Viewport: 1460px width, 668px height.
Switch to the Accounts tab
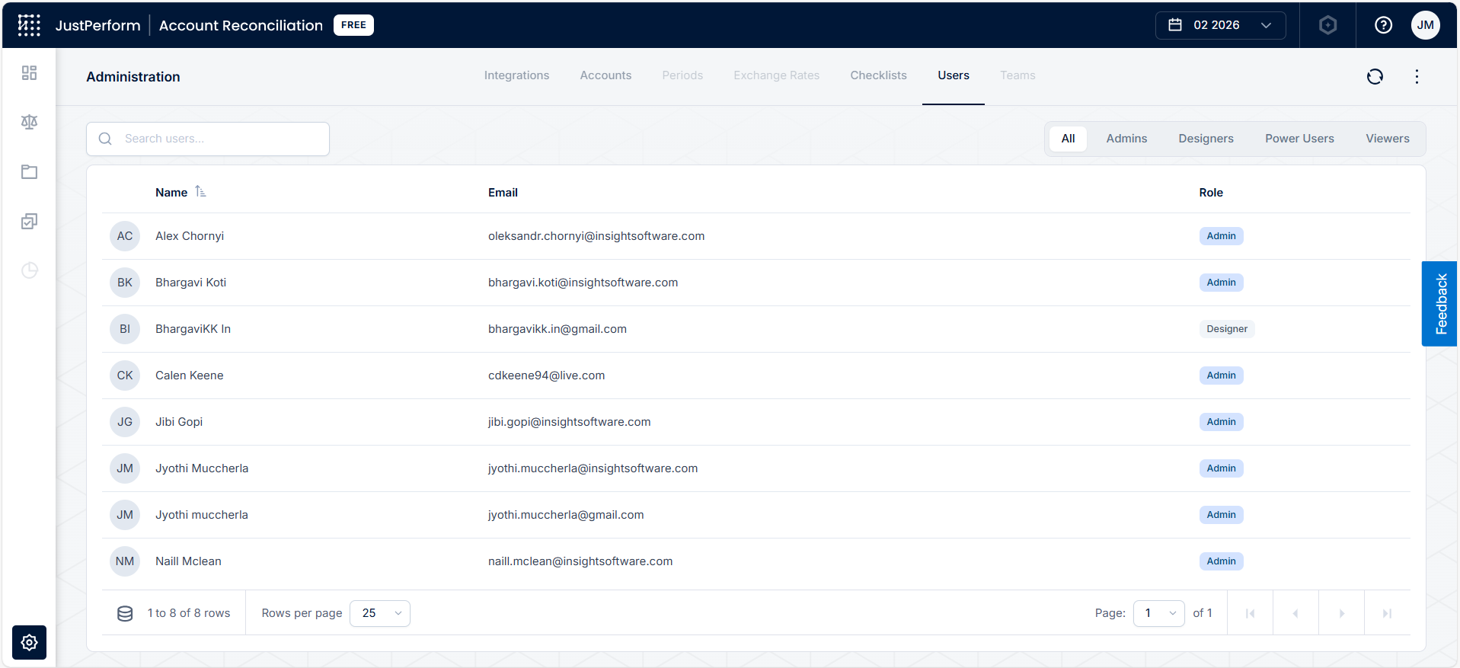pyautogui.click(x=605, y=75)
